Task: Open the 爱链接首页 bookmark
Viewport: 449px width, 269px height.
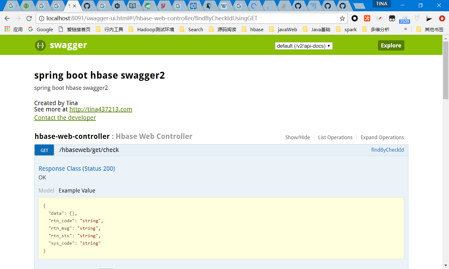Action: [75, 29]
